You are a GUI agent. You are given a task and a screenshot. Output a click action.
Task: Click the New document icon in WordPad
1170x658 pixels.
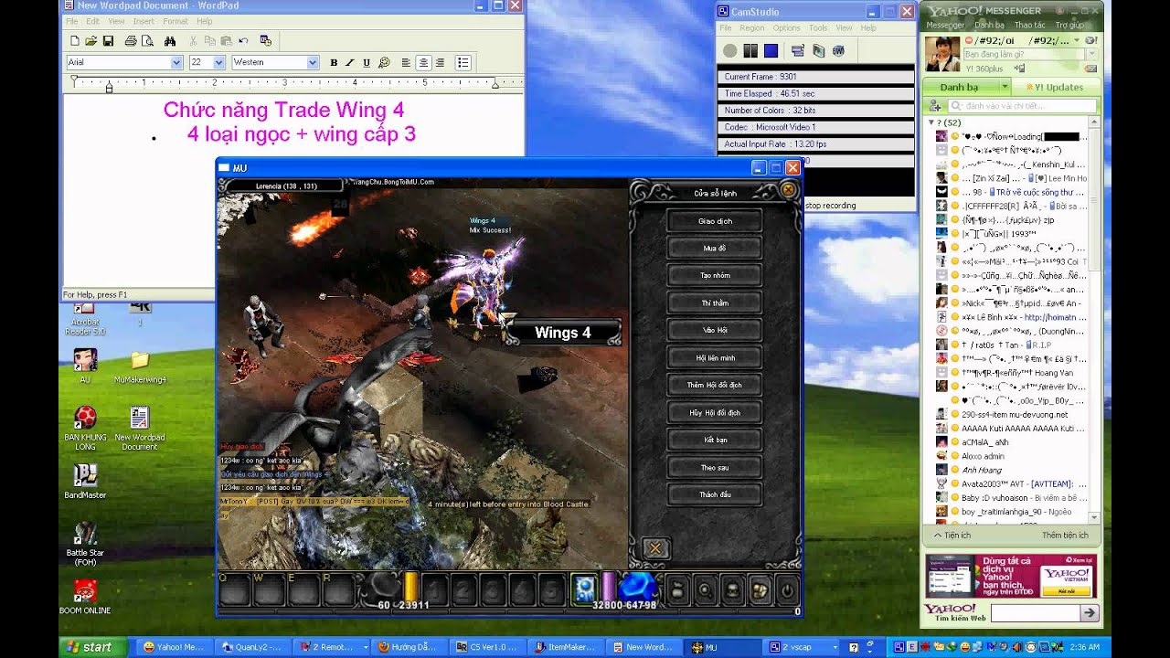[x=74, y=41]
